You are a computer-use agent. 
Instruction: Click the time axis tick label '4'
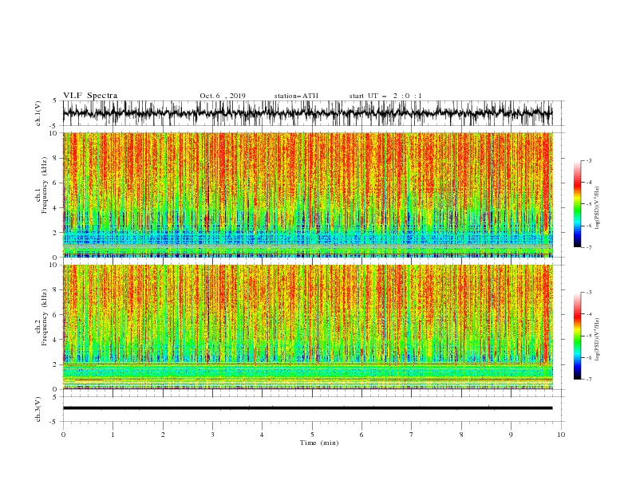[x=262, y=435]
